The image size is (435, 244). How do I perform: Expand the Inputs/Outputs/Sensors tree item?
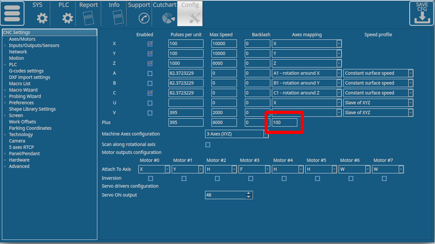5,45
